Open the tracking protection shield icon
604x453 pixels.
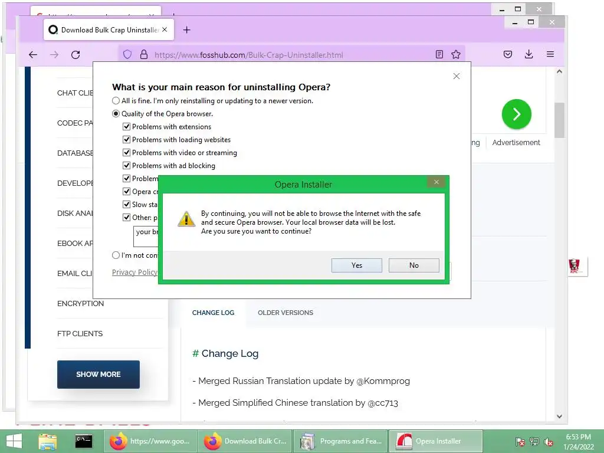pos(127,55)
